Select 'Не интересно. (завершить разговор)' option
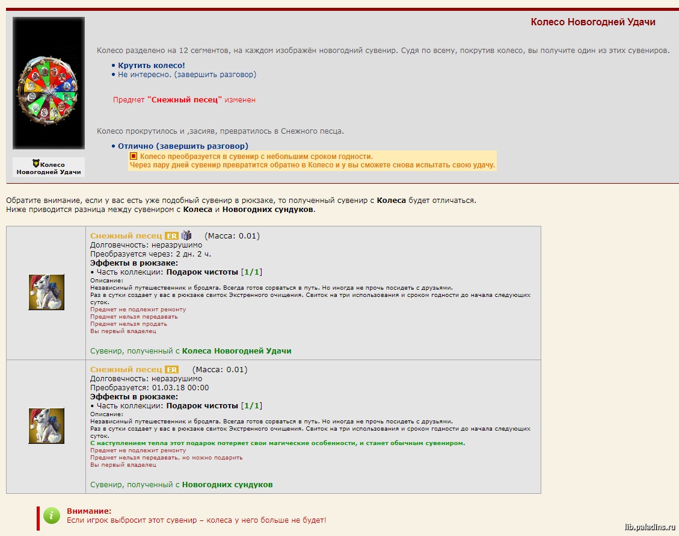 pos(186,75)
